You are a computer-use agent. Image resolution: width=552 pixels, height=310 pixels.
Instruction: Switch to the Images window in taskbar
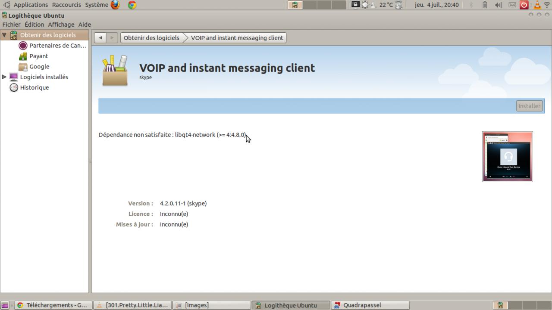click(x=211, y=305)
